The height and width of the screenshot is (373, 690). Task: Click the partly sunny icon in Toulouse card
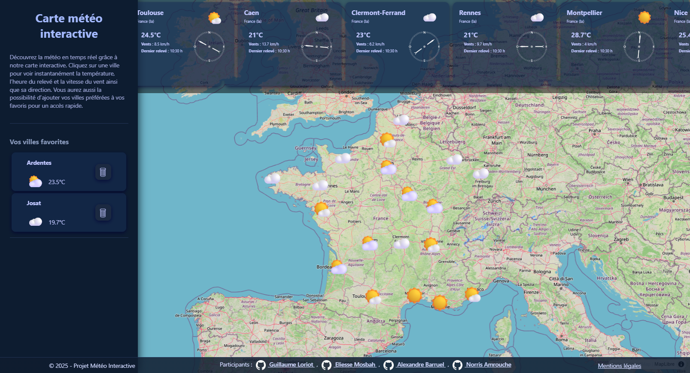(x=214, y=18)
